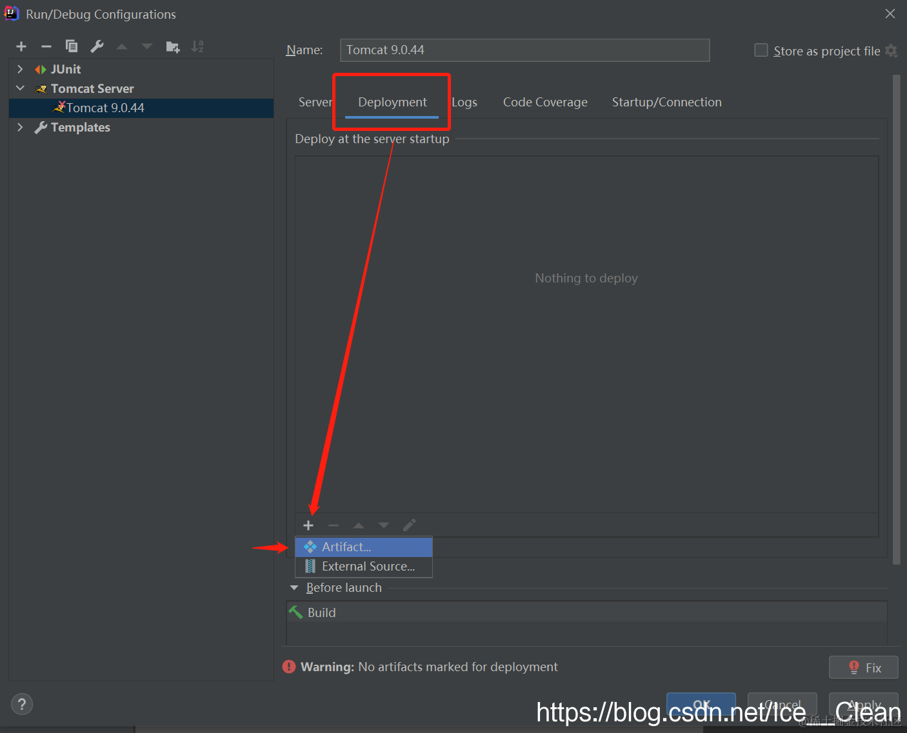Create a new folder for configurations
Screen dimensions: 907x733
172,46
